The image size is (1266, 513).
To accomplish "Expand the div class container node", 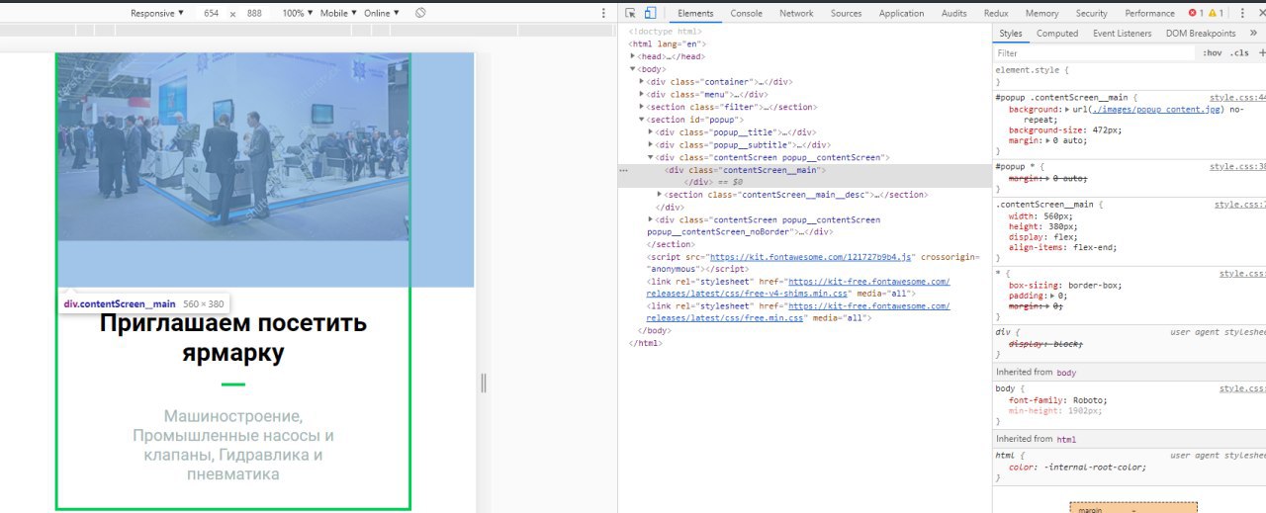I will 641,82.
